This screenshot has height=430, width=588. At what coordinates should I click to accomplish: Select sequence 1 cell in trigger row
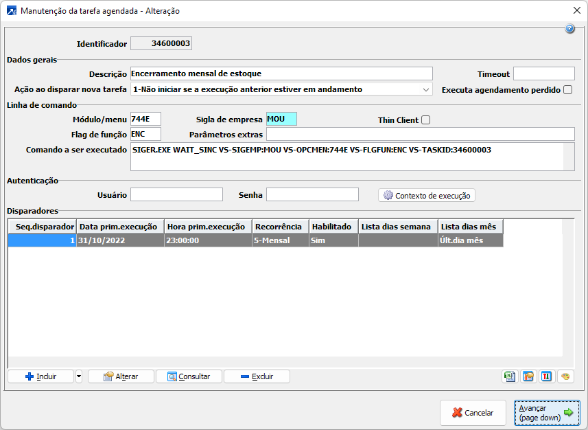pos(43,240)
